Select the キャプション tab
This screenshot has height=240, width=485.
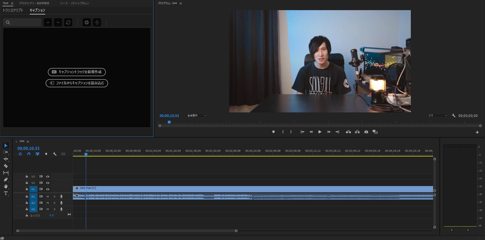(37, 11)
